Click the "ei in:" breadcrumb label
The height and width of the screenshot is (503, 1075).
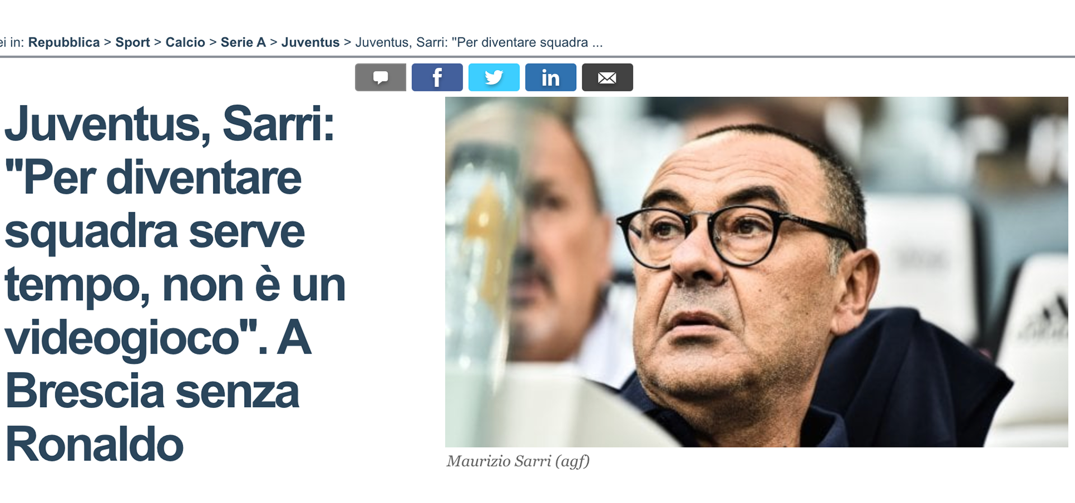click(x=12, y=43)
